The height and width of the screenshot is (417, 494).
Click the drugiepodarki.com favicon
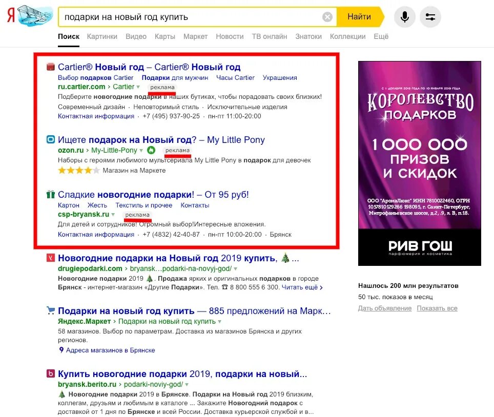pos(50,258)
